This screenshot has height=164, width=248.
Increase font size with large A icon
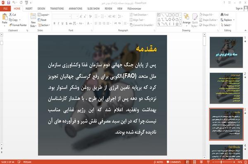click(x=81, y=16)
